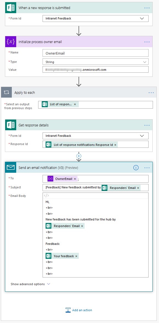Viewport: 159px width, 323px height.
Task: Click the 'Initialize process owner email' card title
Action: 40,42
